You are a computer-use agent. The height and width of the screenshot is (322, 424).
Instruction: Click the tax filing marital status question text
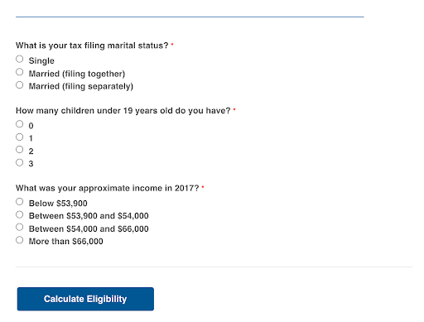click(92, 46)
